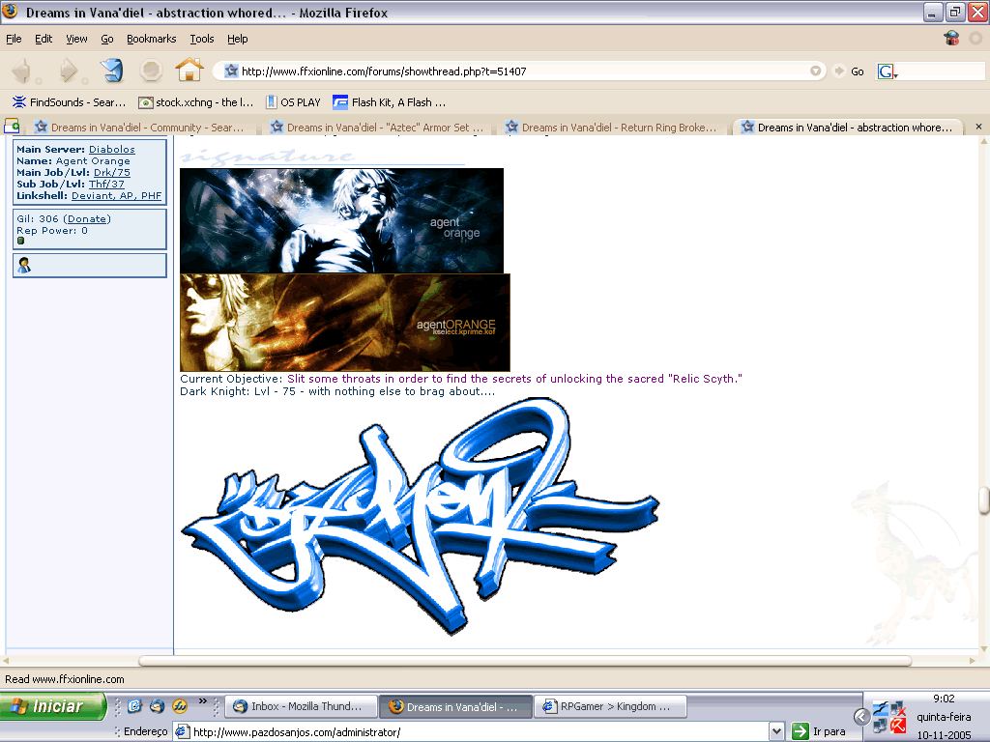Click the Forward arrow icon
Screen dimensions: 990x742
click(68, 71)
